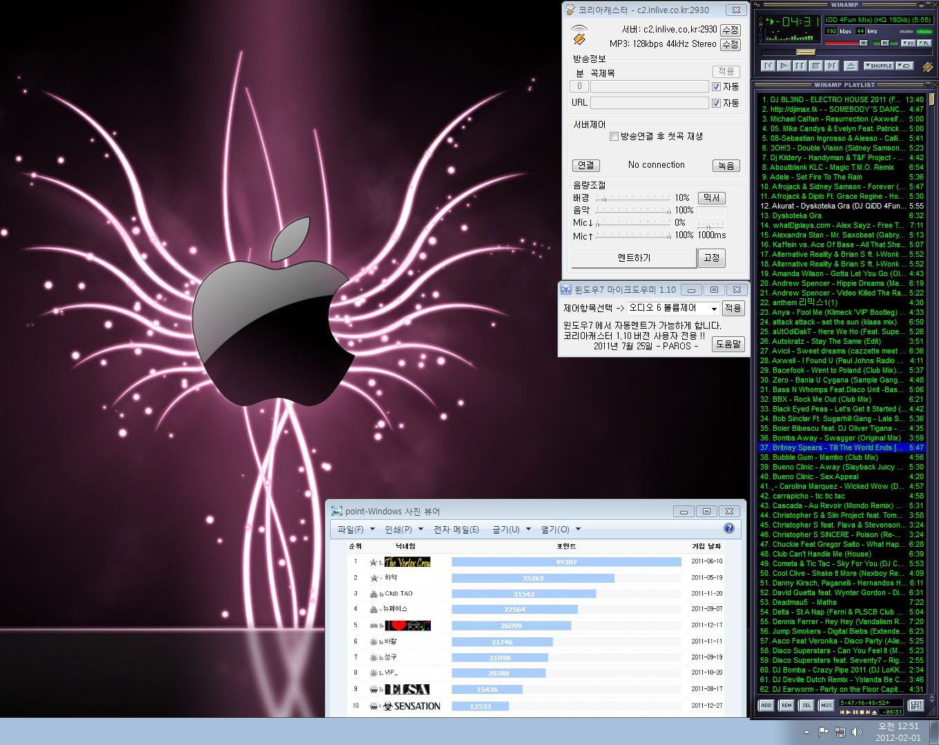
Task: Skip to next track in Winamp
Action: tap(831, 66)
